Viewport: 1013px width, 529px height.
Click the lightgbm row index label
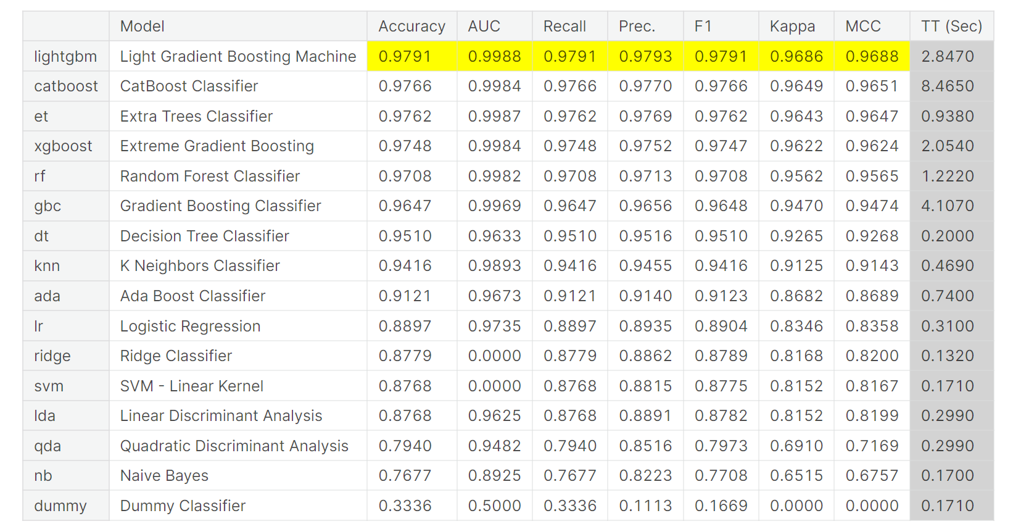pyautogui.click(x=65, y=57)
